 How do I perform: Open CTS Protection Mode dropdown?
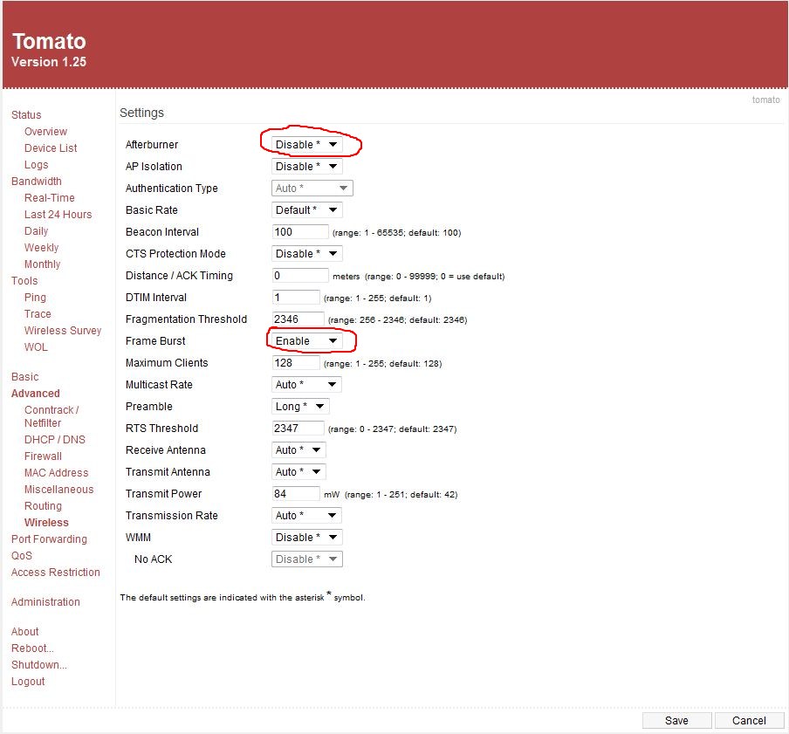click(x=306, y=254)
